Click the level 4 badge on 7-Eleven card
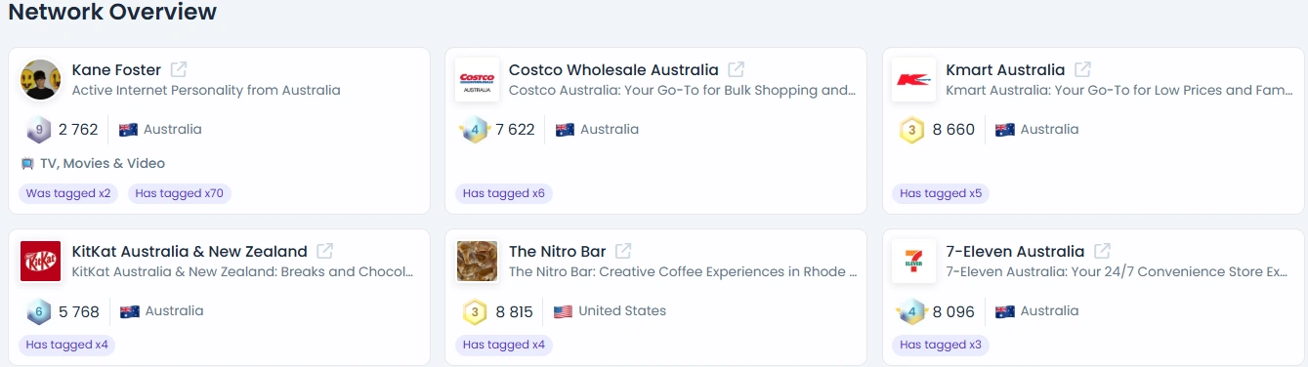This screenshot has height=367, width=1308. click(x=911, y=311)
